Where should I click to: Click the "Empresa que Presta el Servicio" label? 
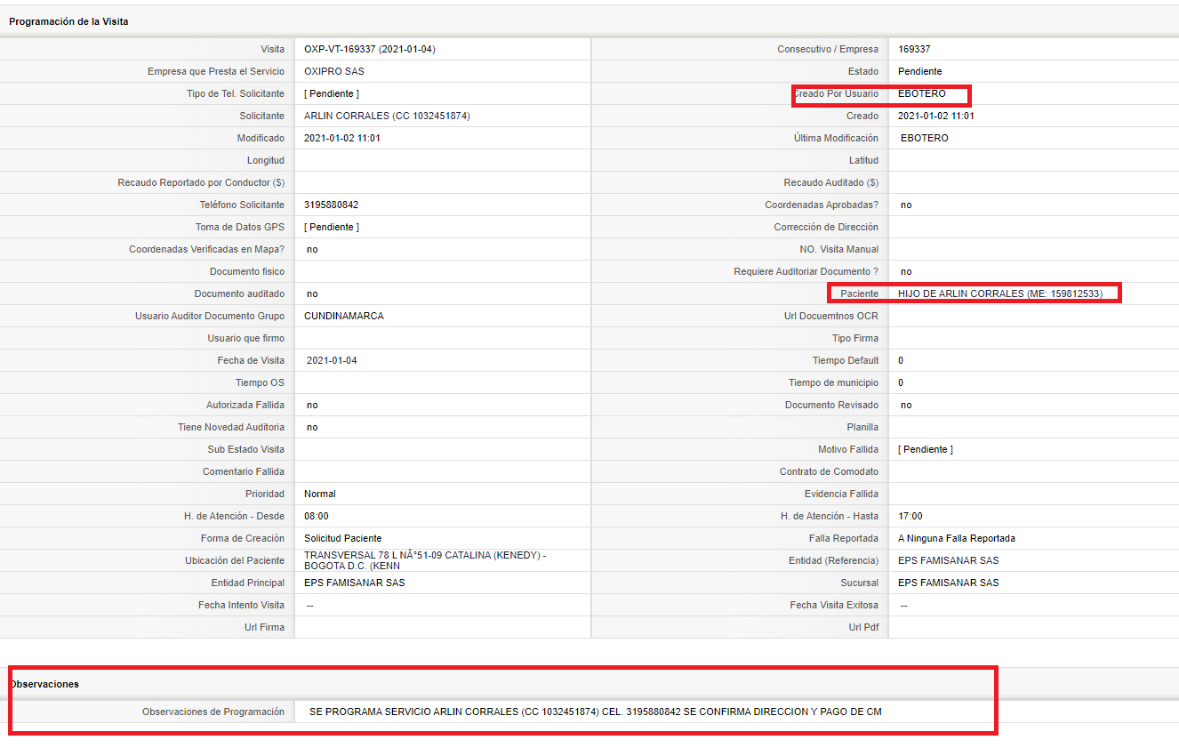[216, 71]
